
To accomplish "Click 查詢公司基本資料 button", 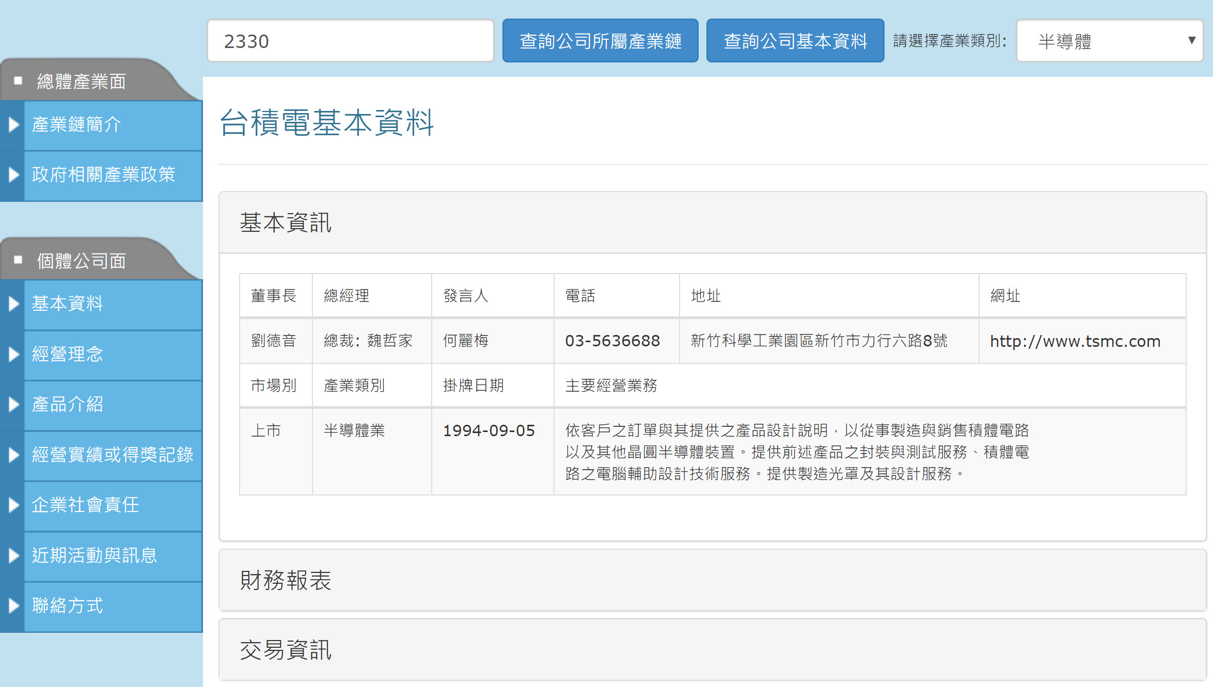I will click(x=795, y=41).
